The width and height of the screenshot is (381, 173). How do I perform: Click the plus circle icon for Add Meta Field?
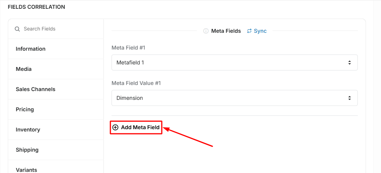(x=115, y=127)
